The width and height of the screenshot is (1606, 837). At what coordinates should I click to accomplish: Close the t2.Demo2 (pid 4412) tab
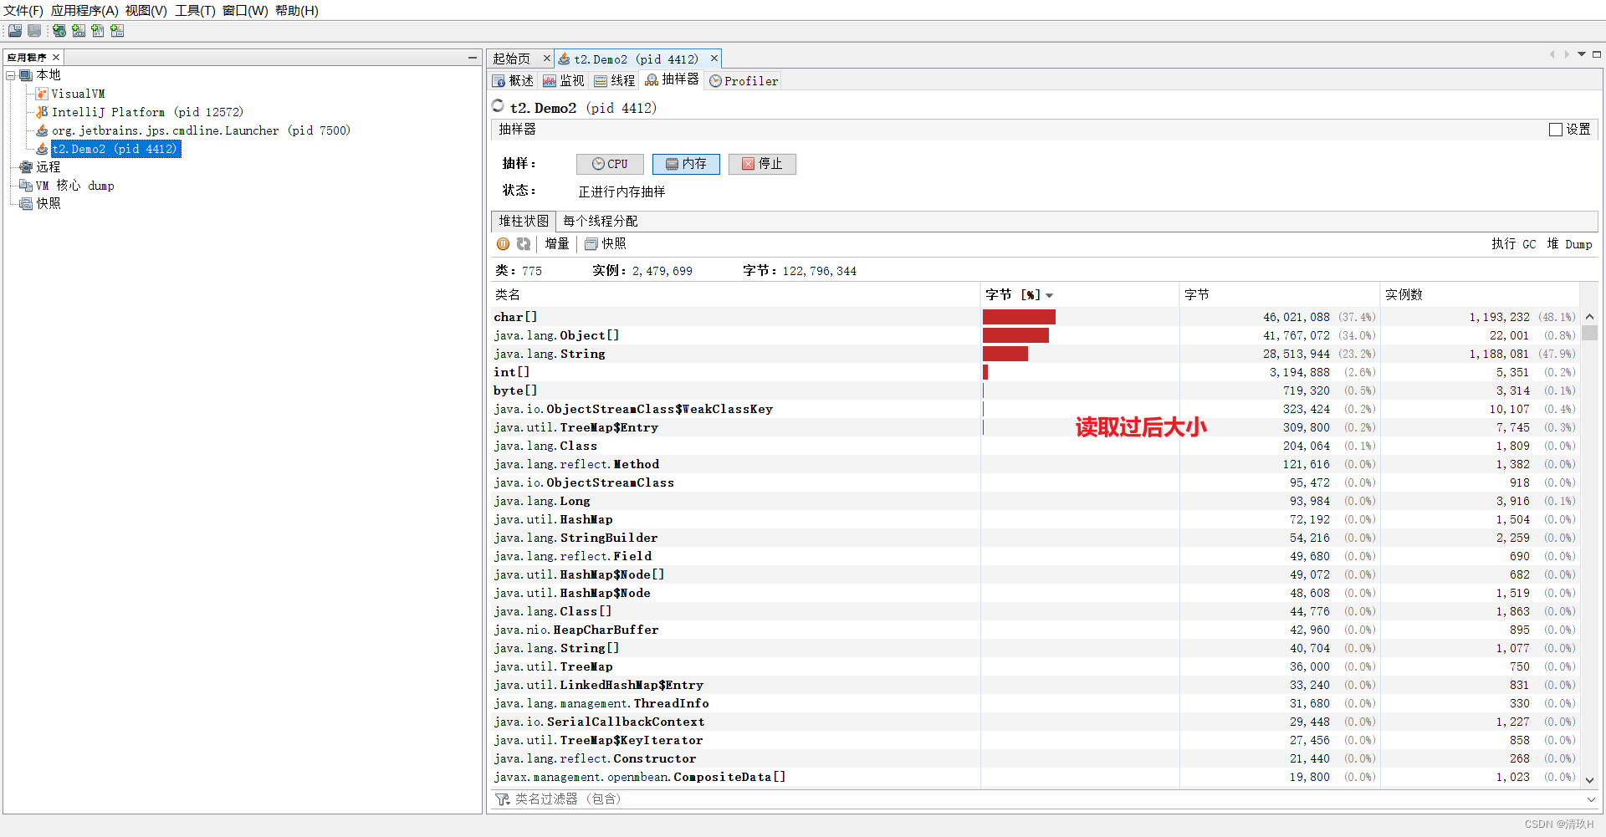(x=714, y=59)
